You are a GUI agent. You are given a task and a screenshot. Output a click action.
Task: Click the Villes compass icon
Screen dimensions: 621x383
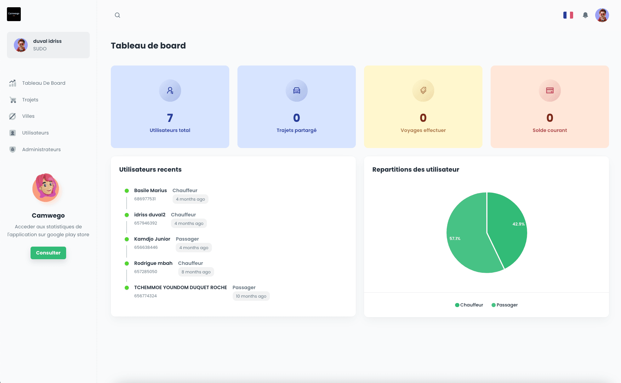[x=13, y=116]
